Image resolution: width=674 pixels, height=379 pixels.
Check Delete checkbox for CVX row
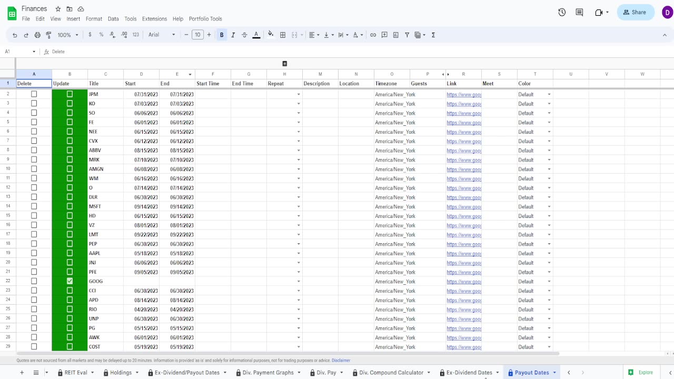(34, 141)
